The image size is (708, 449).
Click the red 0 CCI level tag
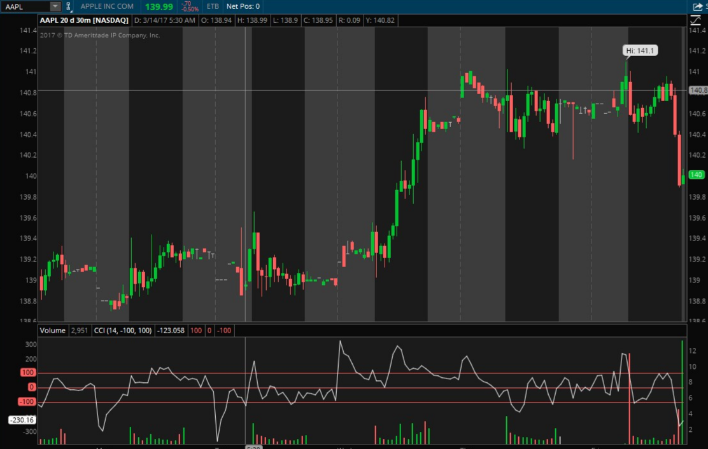[x=31, y=387]
